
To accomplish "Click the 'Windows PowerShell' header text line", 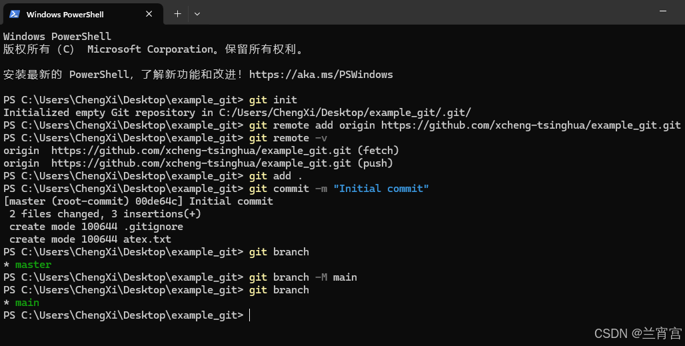I will (57, 37).
